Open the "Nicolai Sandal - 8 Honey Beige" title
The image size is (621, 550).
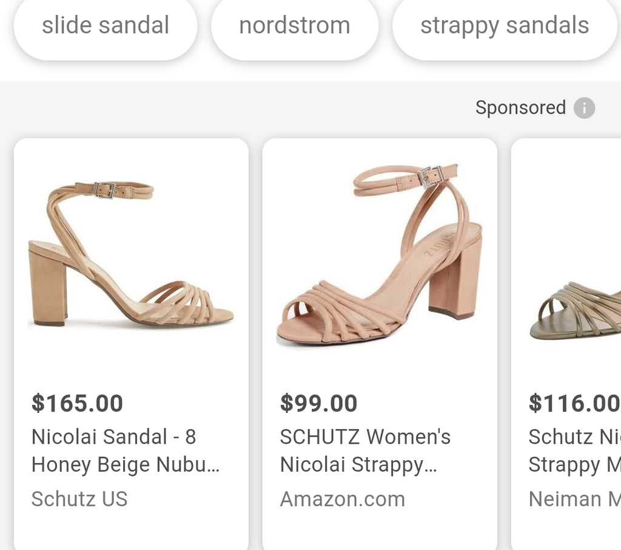[x=126, y=450]
